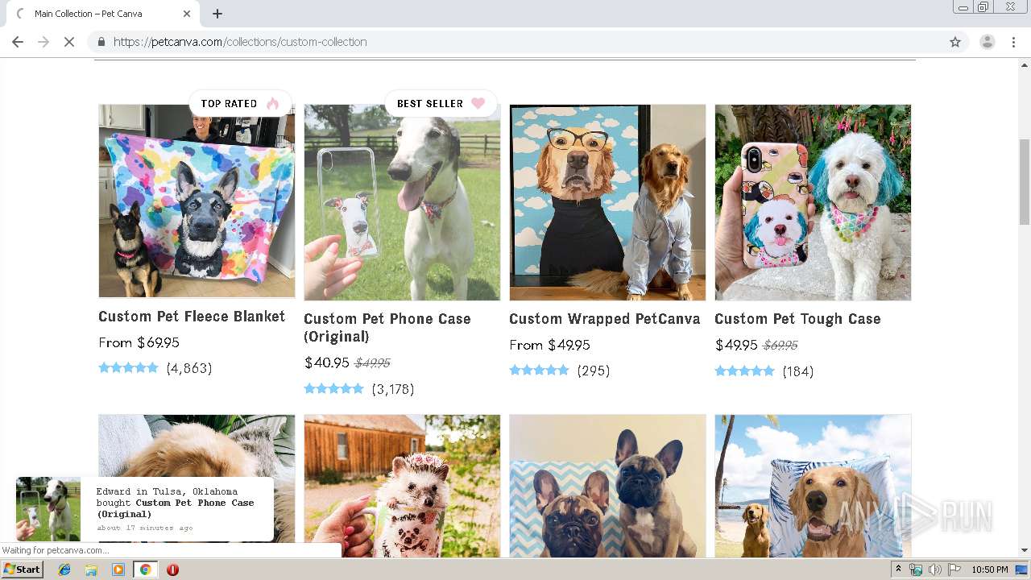Click the (295) review count
The height and width of the screenshot is (580, 1031).
tap(594, 371)
